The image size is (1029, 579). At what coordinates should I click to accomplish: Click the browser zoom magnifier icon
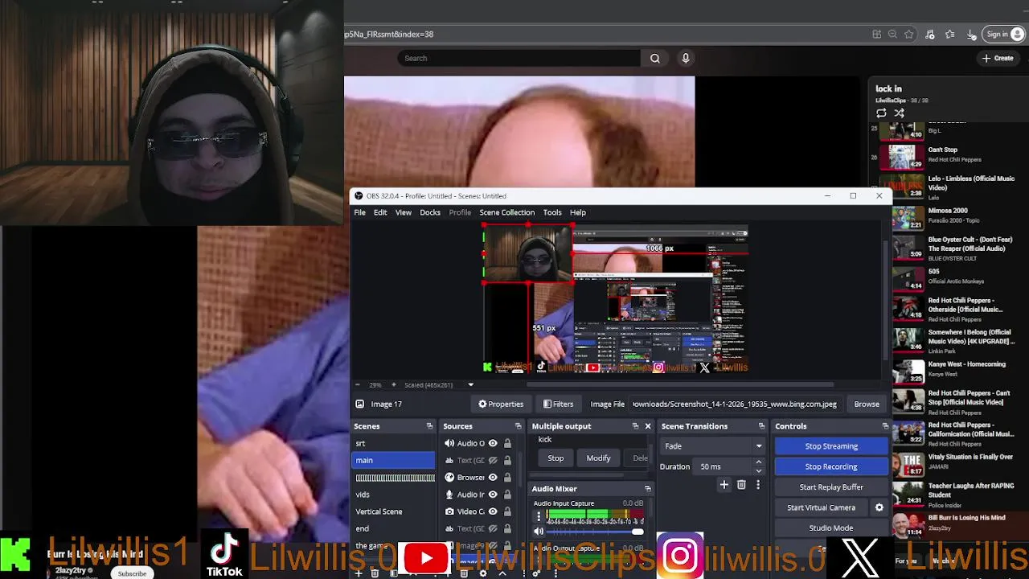892,35
